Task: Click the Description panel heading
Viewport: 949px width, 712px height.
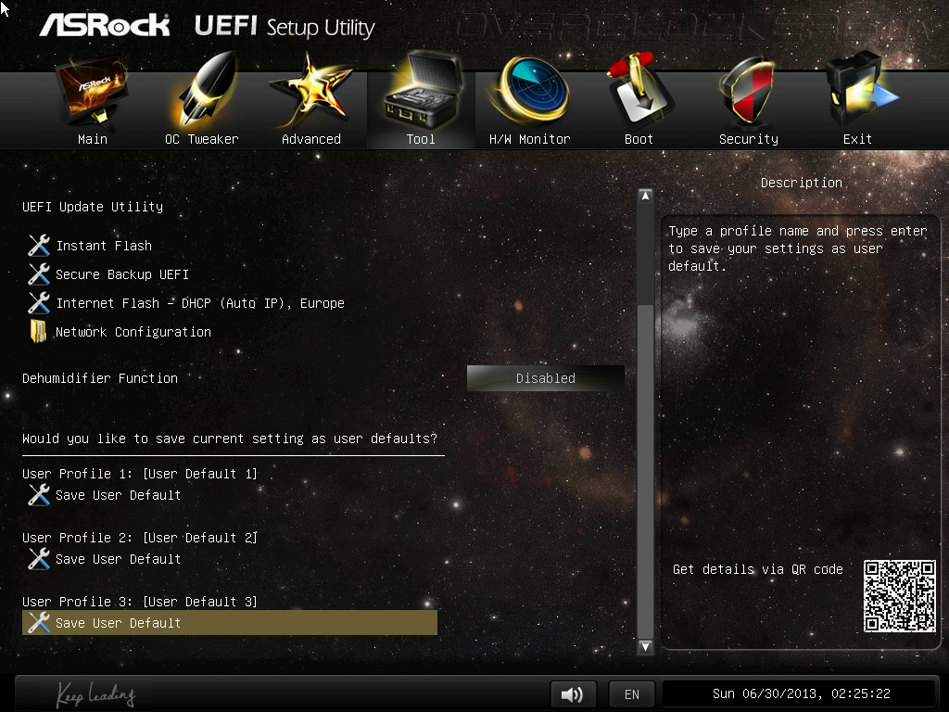Action: click(802, 183)
